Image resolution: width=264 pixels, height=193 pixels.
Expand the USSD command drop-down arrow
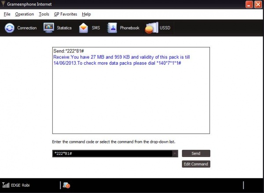tap(175, 153)
